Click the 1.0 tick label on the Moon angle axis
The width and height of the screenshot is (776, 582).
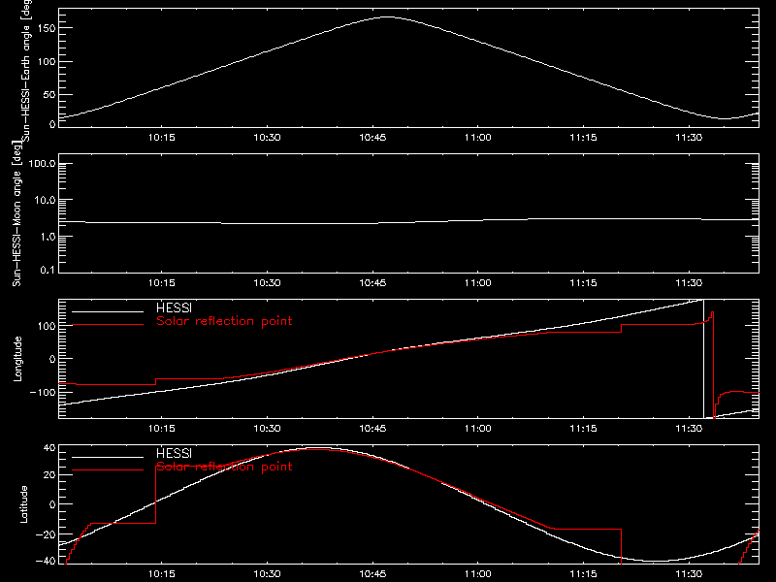click(x=48, y=237)
